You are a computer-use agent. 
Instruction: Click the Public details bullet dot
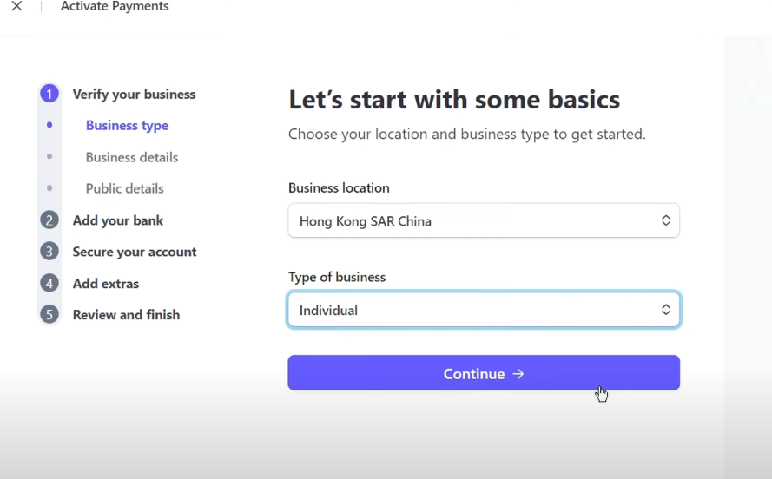[x=49, y=188]
